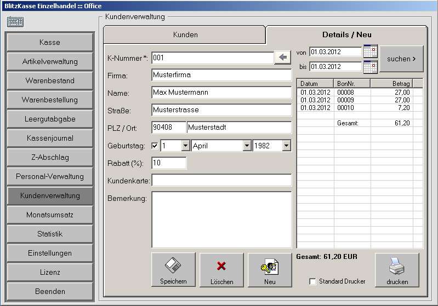Image resolution: width=438 pixels, height=306 pixels.
Task: Create new customer with Neu button
Action: point(270,270)
